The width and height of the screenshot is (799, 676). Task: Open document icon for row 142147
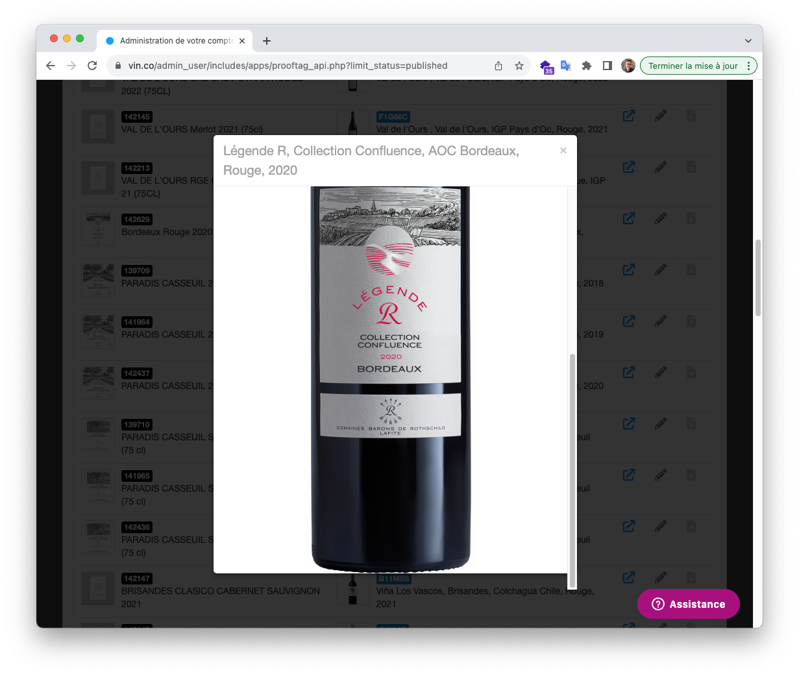(691, 577)
